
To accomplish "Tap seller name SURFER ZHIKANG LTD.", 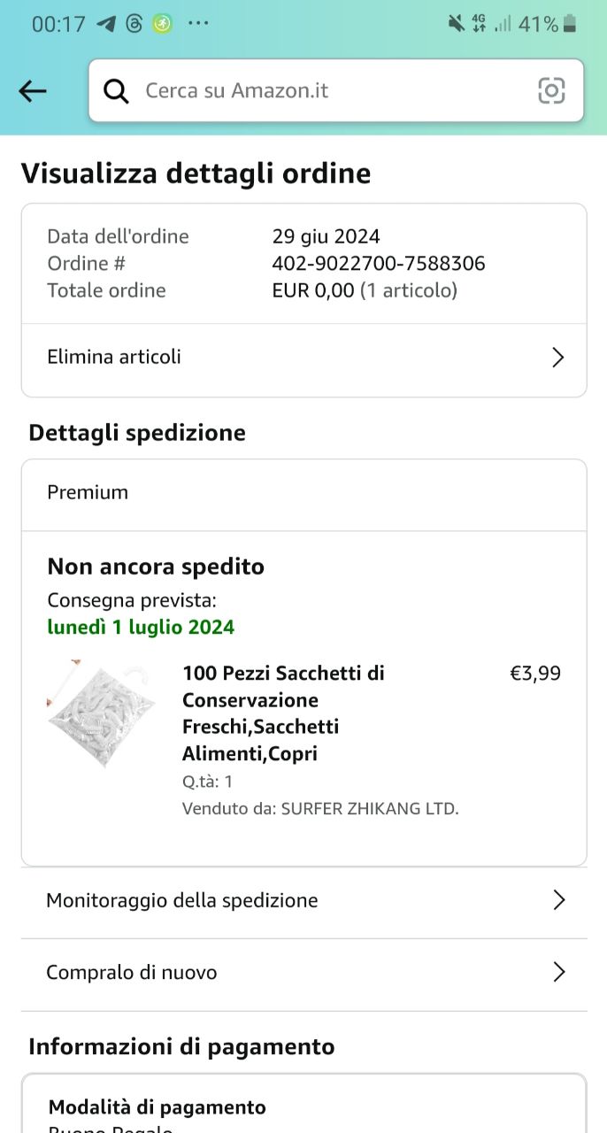I will coord(370,808).
